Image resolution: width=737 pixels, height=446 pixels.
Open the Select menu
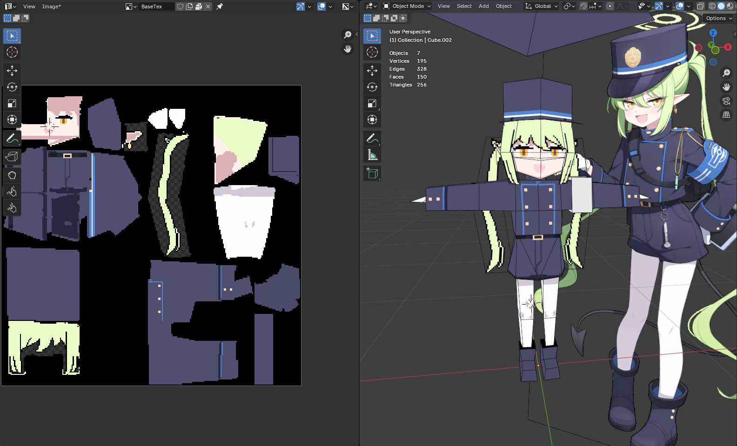pyautogui.click(x=464, y=6)
